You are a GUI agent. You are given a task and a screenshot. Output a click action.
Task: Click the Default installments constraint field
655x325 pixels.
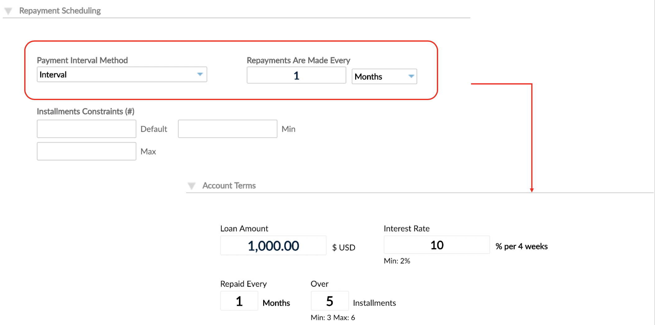click(x=86, y=128)
